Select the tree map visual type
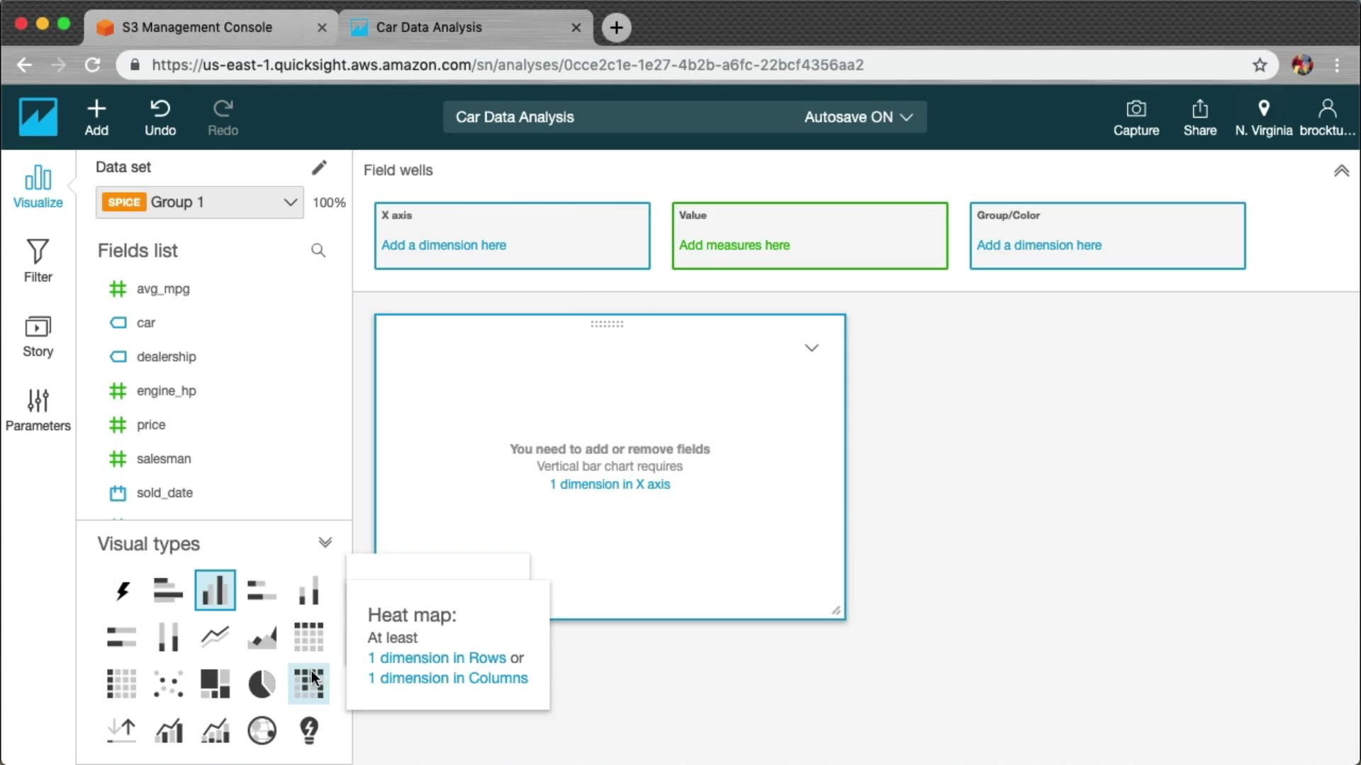 [x=215, y=684]
